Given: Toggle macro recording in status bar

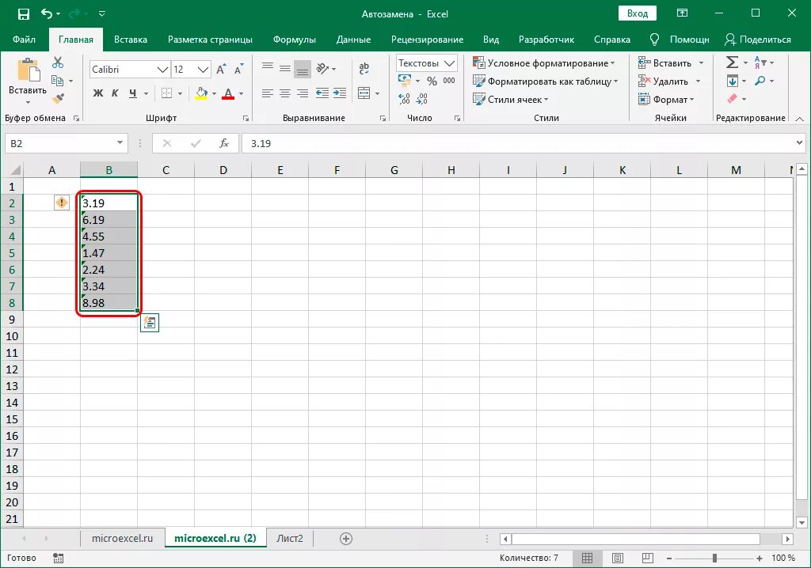Looking at the screenshot, I should click(x=58, y=559).
